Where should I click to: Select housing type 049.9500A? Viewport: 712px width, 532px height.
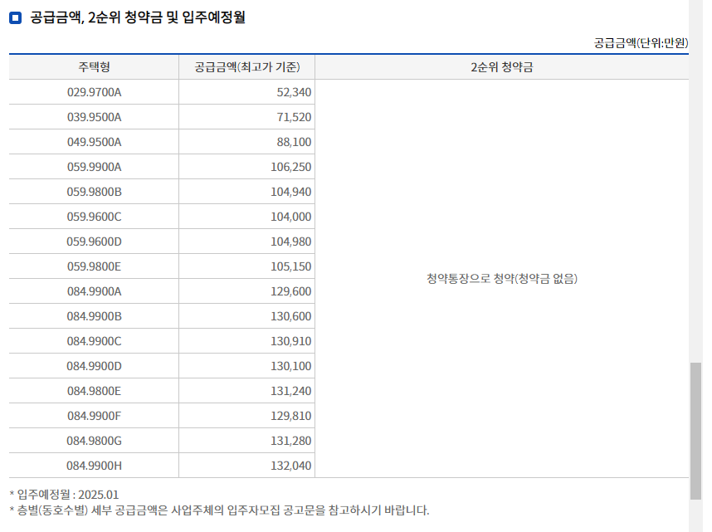pos(94,142)
